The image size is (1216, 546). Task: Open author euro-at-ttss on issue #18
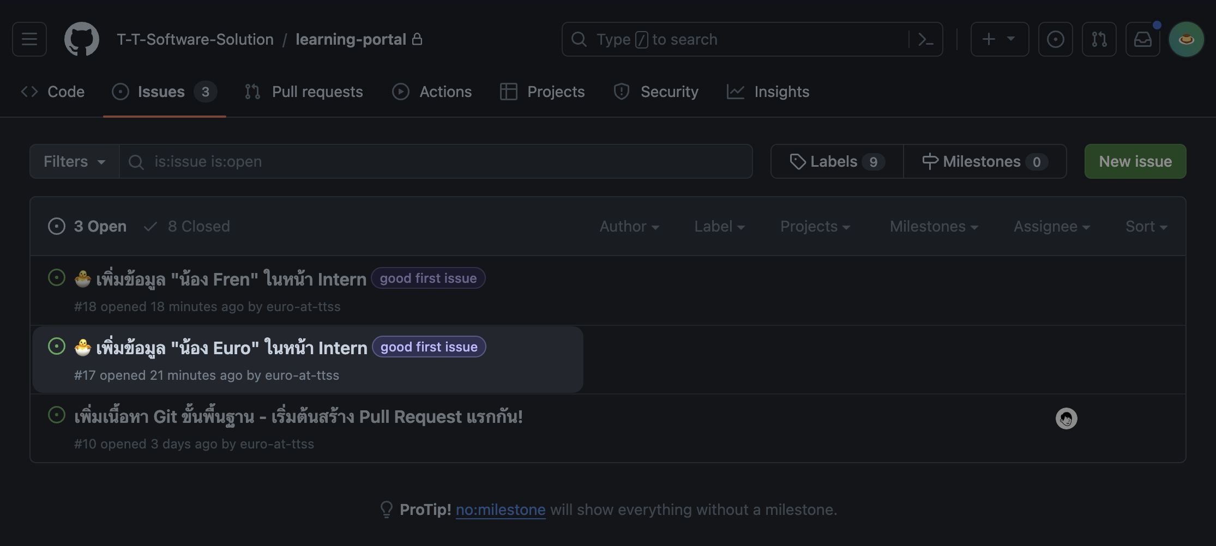303,307
